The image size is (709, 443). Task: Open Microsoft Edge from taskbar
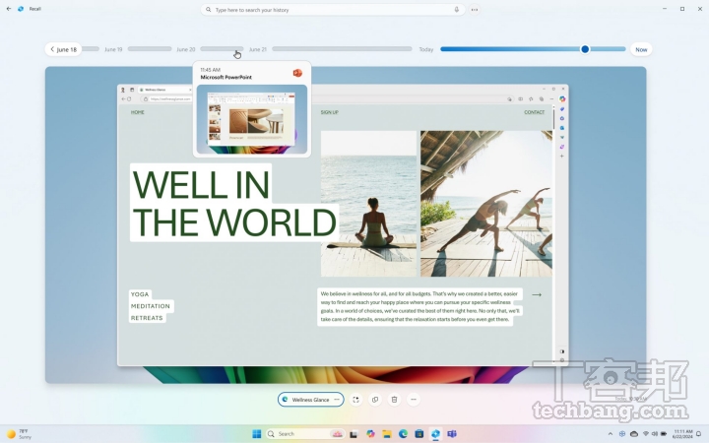point(403,434)
